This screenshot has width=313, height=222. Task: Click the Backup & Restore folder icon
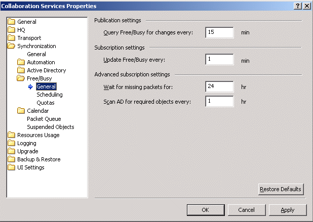pos(12,159)
